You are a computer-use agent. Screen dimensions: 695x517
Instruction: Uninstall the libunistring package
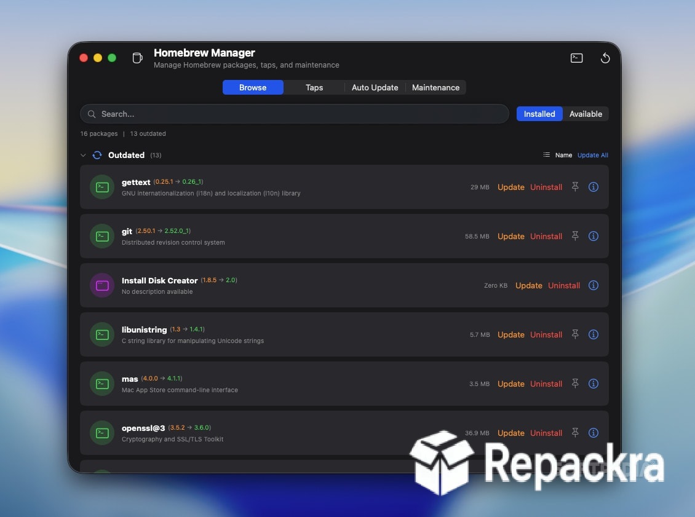pyautogui.click(x=546, y=334)
